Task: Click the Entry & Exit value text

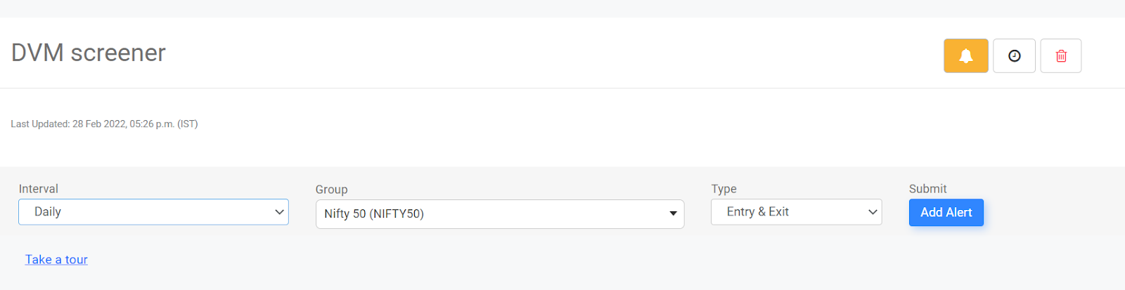Action: (758, 212)
